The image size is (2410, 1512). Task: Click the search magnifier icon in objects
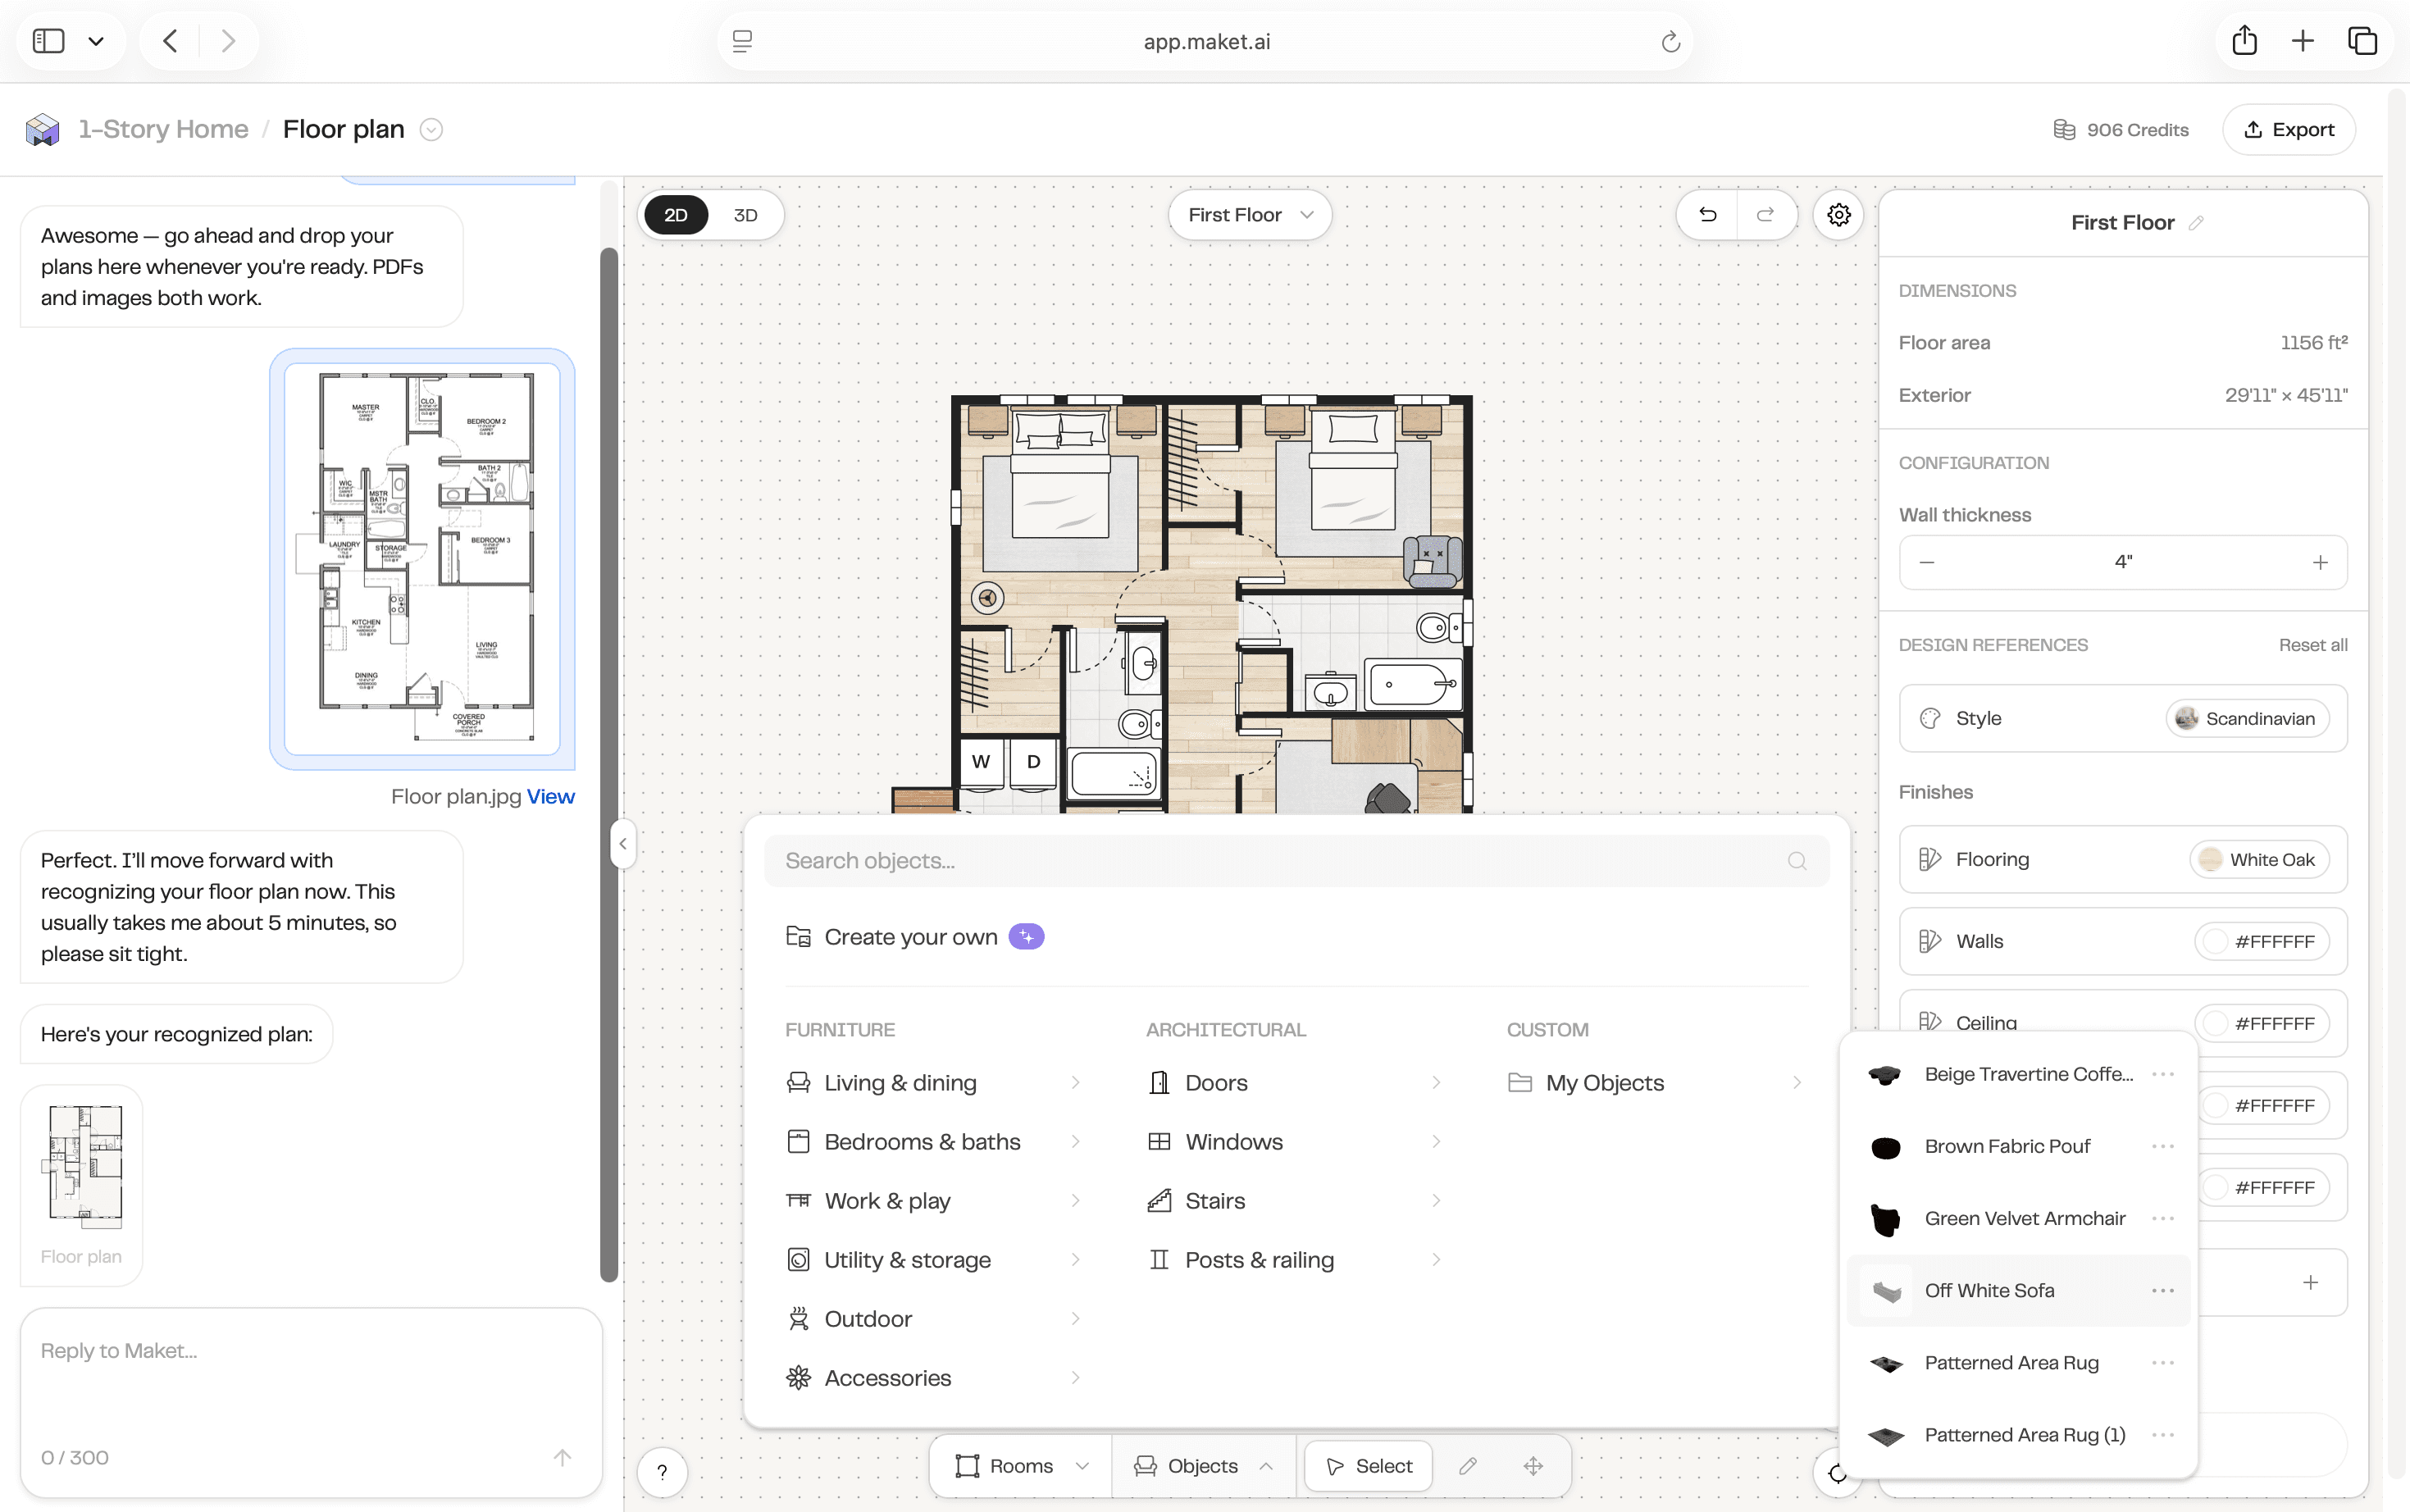[x=1797, y=861]
